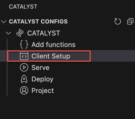This screenshot has width=135, height=119.
Task: Select the Project tree item
Action: click(x=67, y=90)
